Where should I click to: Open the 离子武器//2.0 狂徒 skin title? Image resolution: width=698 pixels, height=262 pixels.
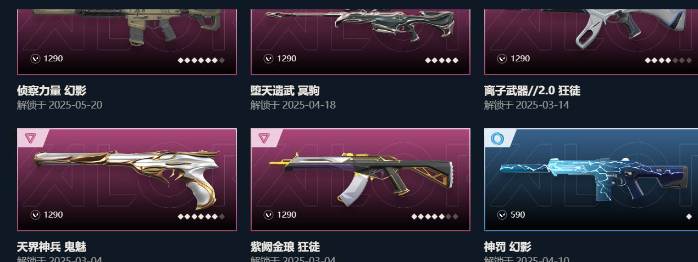coord(532,91)
